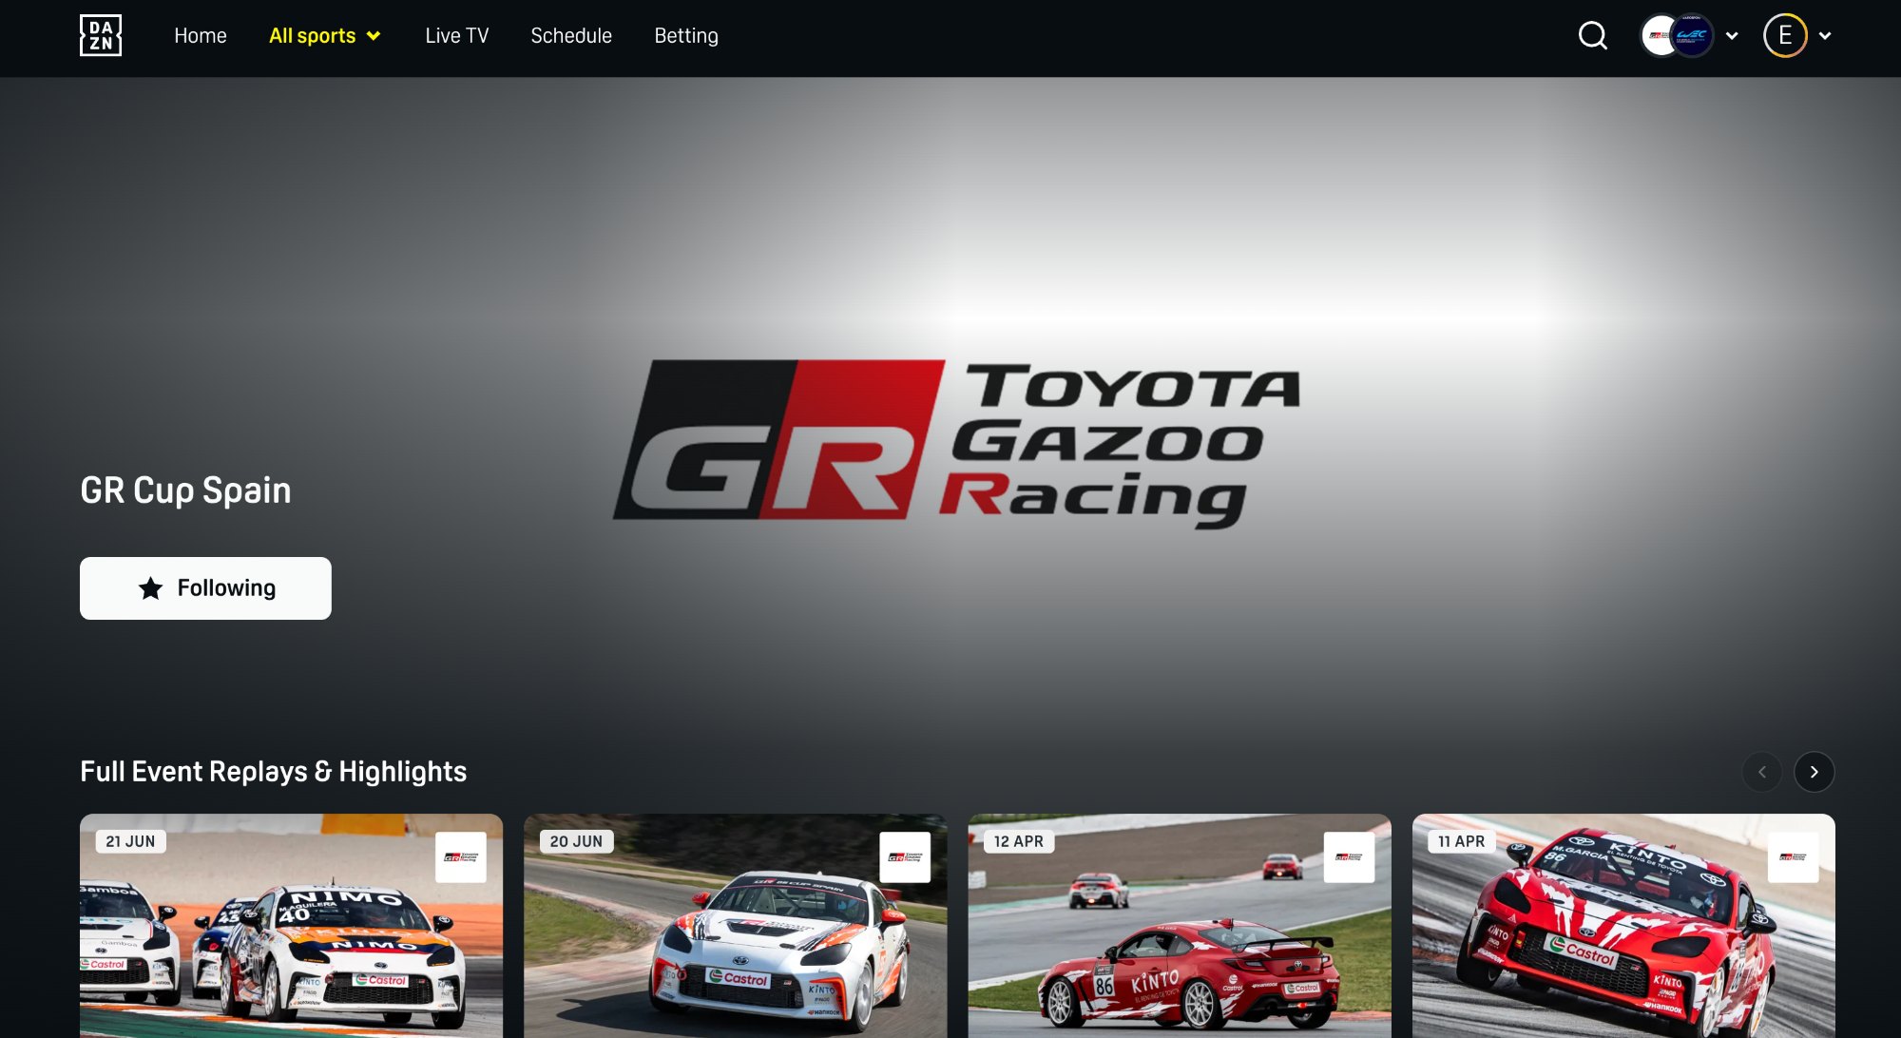The width and height of the screenshot is (1901, 1038).
Task: Toggle the Following button for GR Cup Spain
Action: [205, 588]
